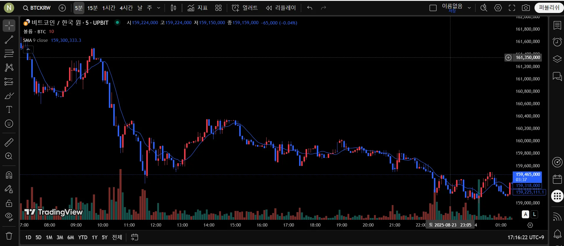564x246 pixels.
Task: Switch to the 5분 interval
Action: 79,8
